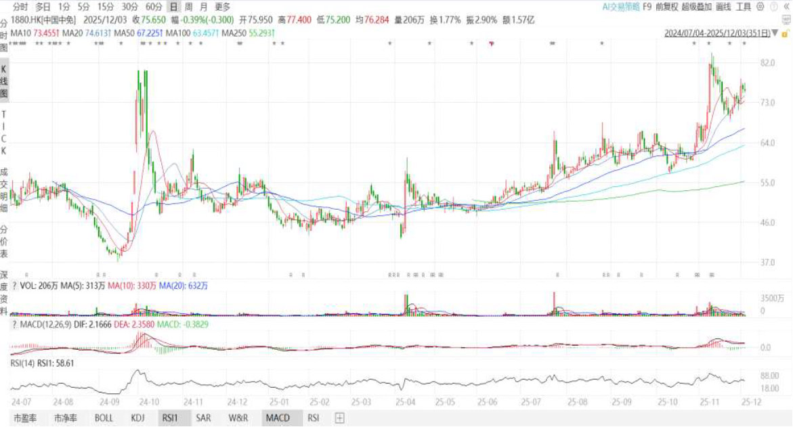Screen dimensions: 793x427
Task: Open the 画线 drawing tool
Action: 723,7
